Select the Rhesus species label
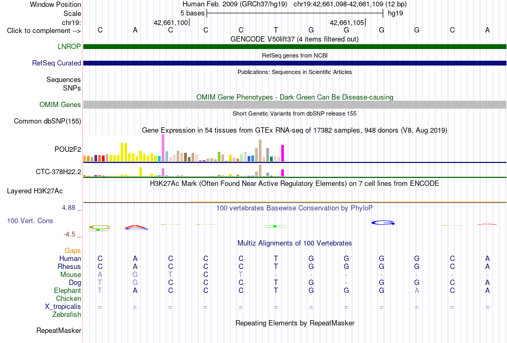 (x=69, y=266)
